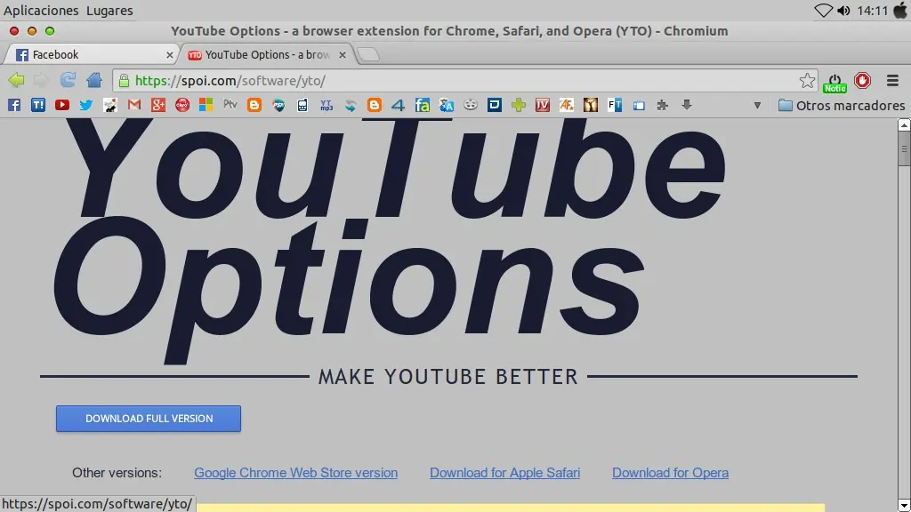911x512 pixels.
Task: Open the Google+ bookmark icon
Action: (158, 105)
